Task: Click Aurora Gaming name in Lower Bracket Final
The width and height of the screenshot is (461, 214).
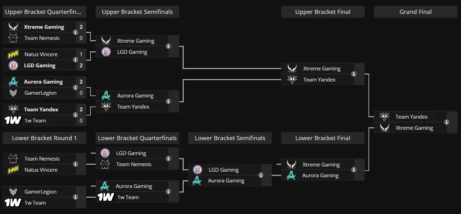Action: pos(320,176)
